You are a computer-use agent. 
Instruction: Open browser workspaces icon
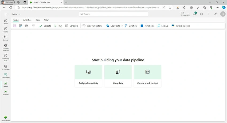click(18, 2)
